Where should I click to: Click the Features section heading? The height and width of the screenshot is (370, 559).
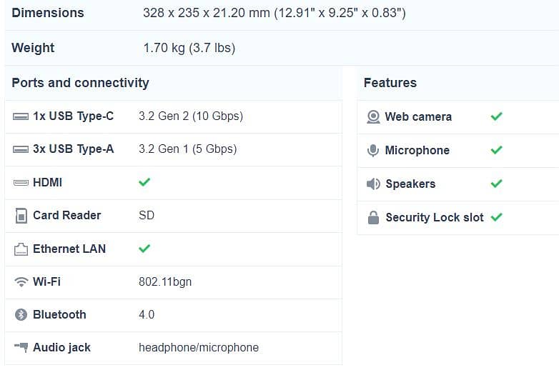click(390, 83)
